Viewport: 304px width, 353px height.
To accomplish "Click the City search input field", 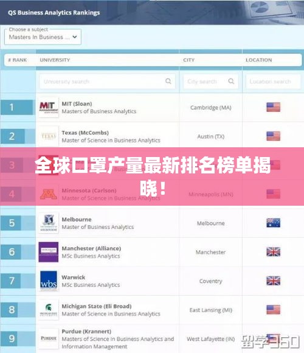I will 211,82.
